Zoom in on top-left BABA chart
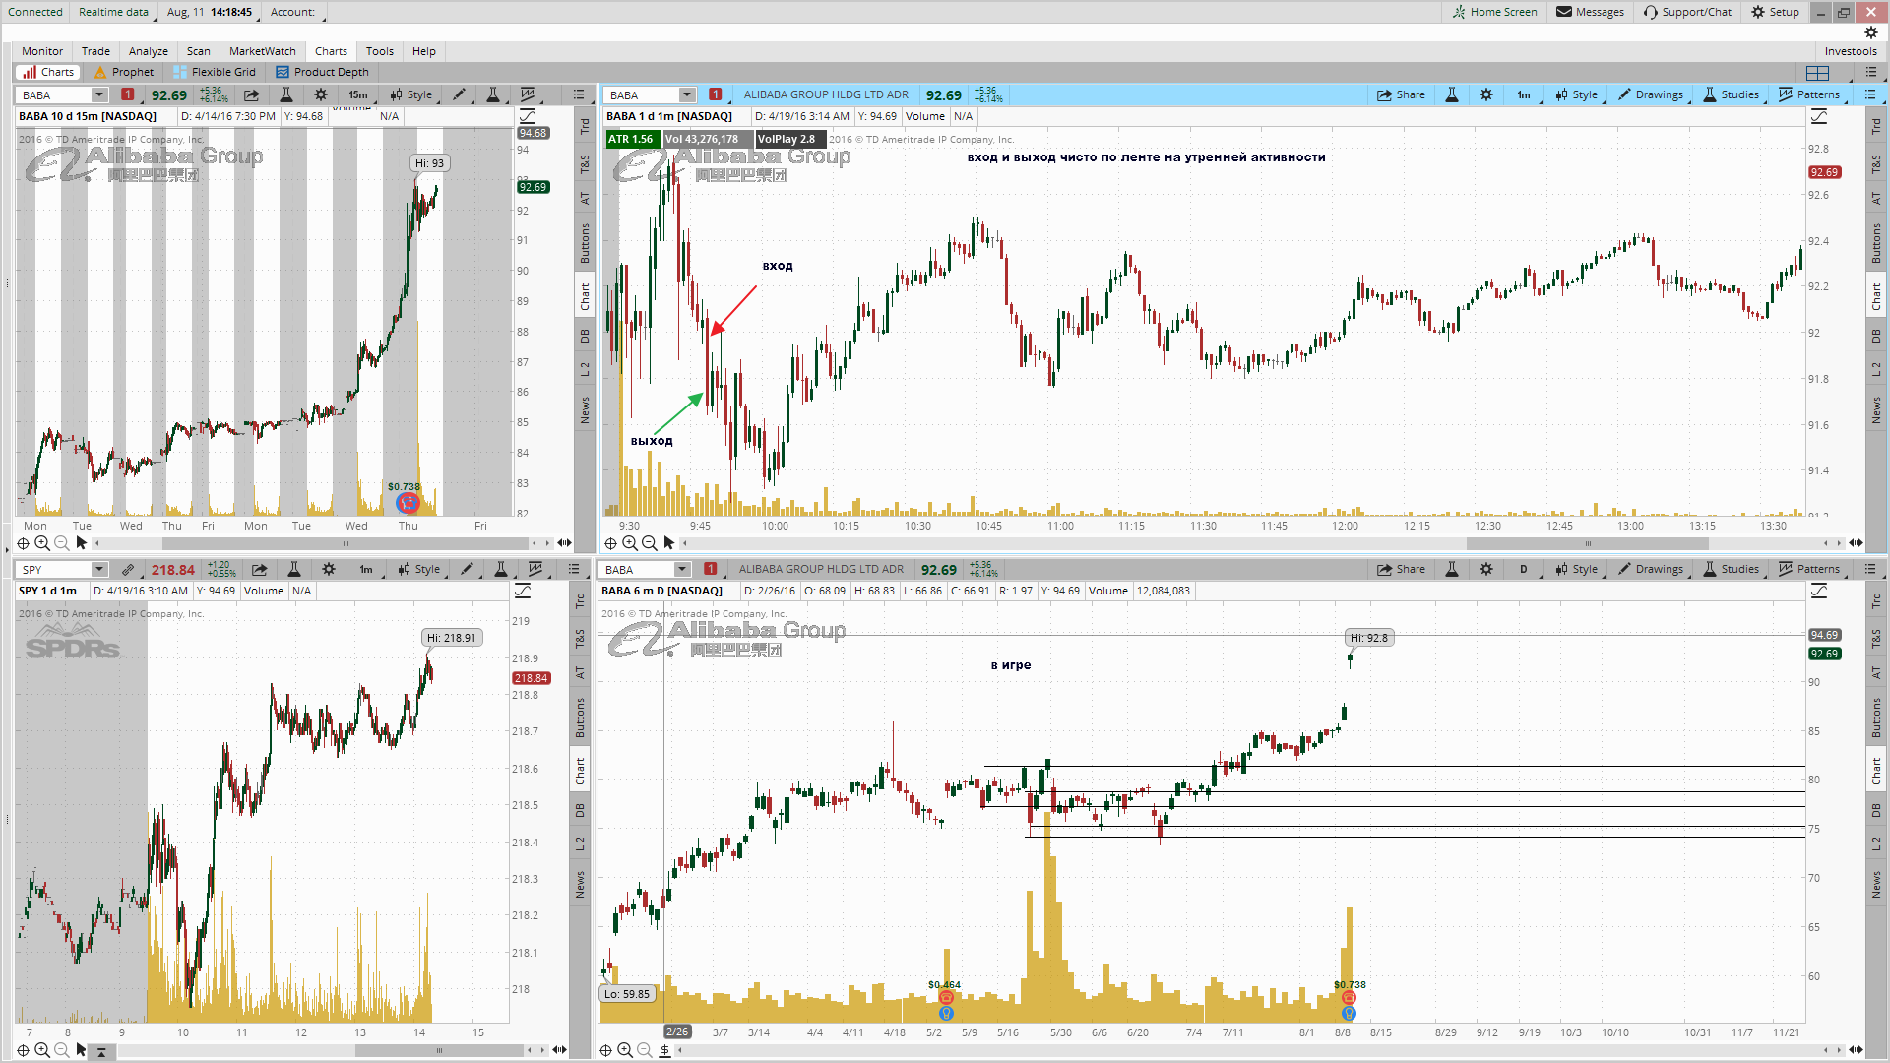Screen dimensions: 1890x1063 tap(42, 542)
